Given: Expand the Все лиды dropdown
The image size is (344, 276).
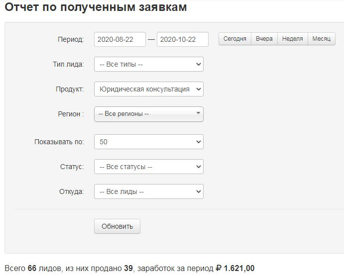Looking at the screenshot, I should (x=148, y=191).
